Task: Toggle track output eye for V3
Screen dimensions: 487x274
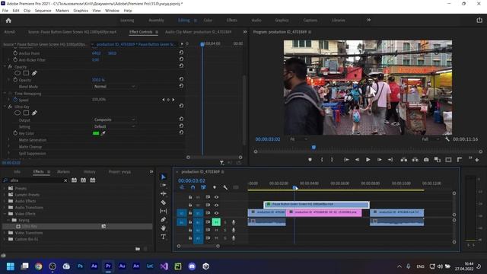Action: tap(216, 197)
